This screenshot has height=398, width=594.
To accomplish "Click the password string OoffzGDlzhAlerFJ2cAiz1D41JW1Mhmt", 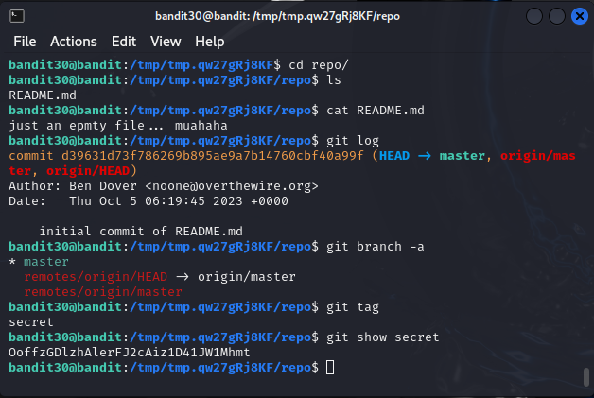I will pos(130,353).
